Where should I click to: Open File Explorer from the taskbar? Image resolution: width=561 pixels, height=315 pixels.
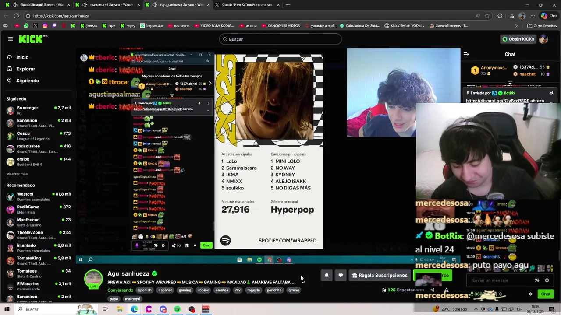120,309
